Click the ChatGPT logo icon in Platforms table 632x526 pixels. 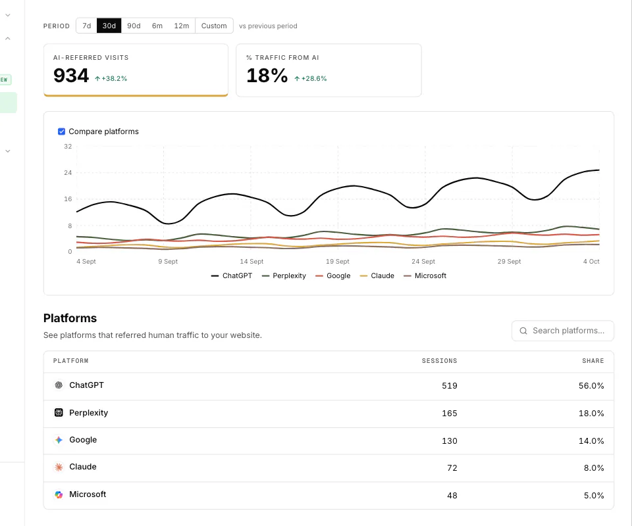pyautogui.click(x=59, y=385)
